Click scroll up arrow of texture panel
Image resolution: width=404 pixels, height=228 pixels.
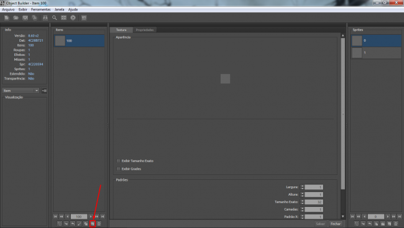pos(343,35)
